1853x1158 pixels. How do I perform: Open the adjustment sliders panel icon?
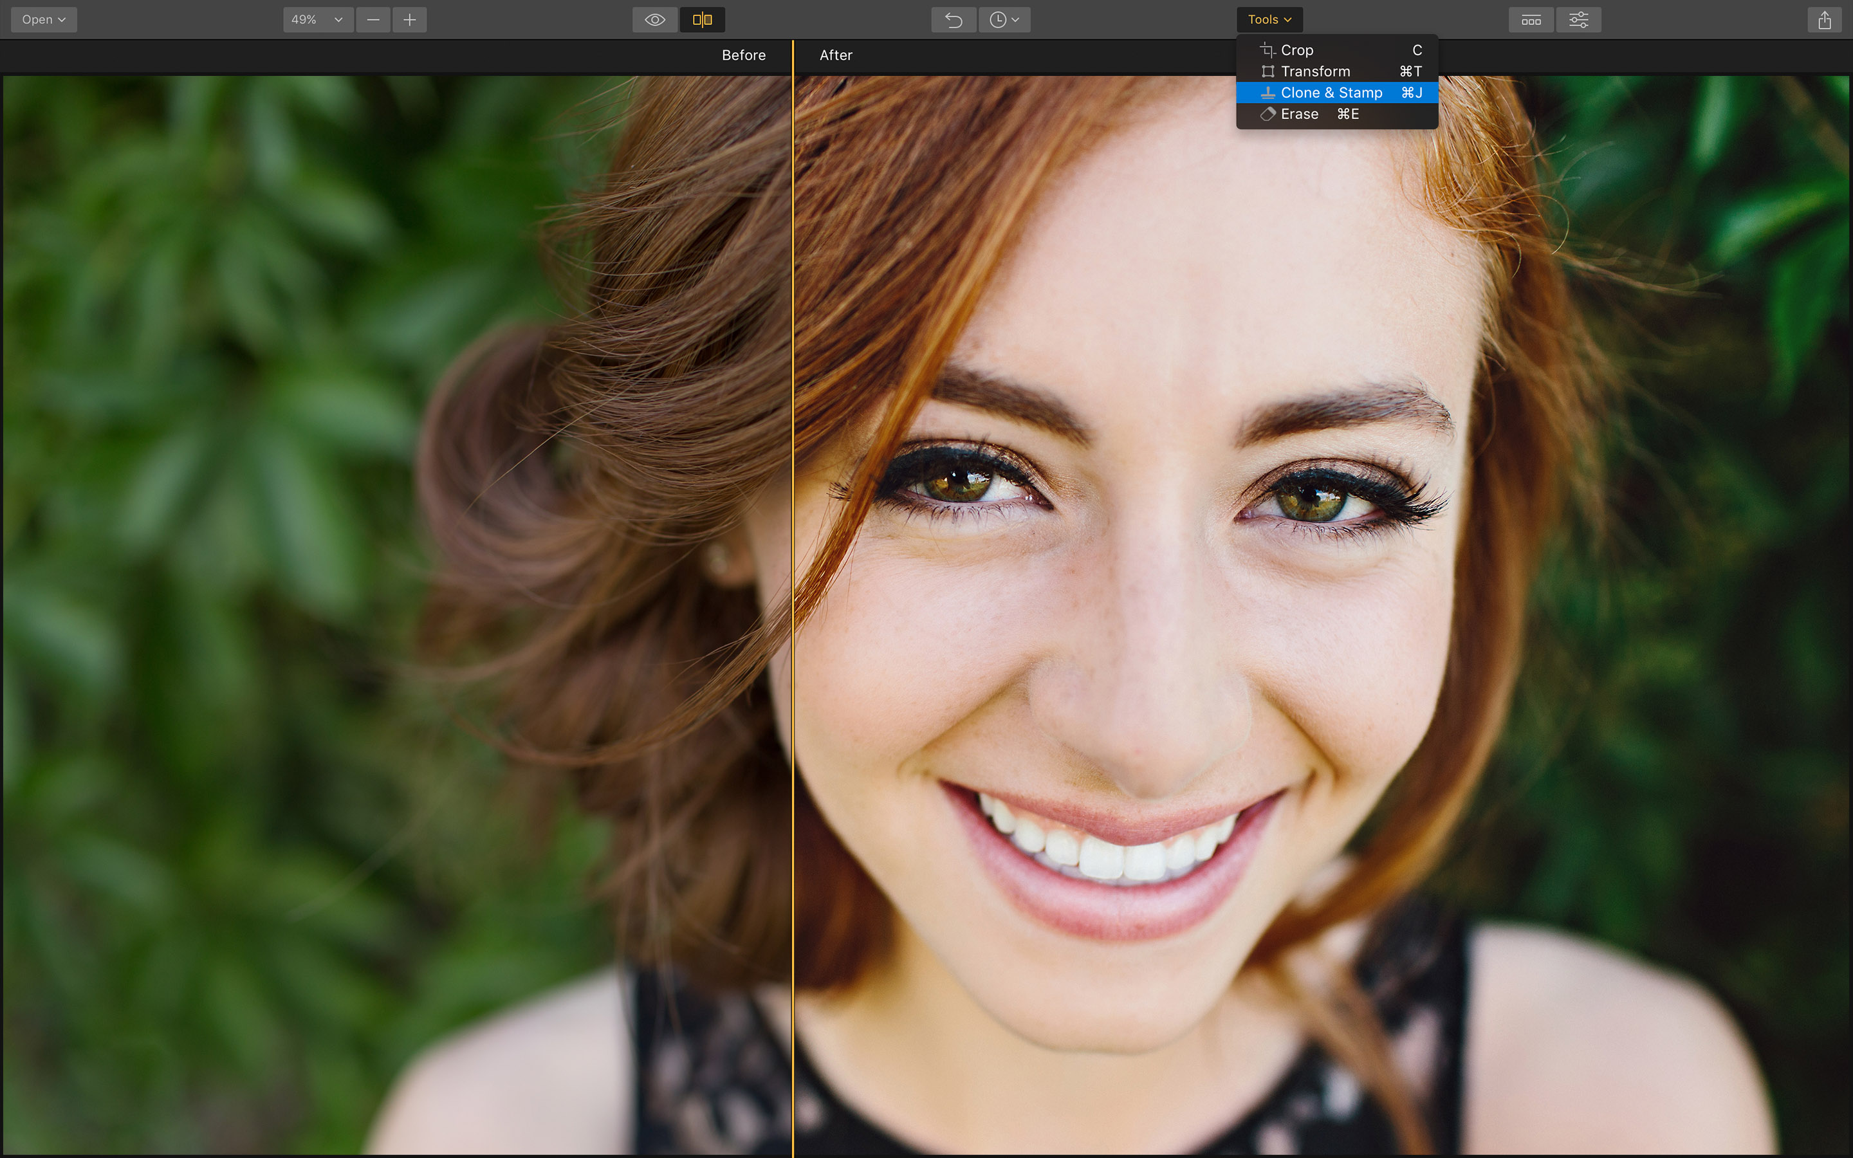click(x=1578, y=20)
